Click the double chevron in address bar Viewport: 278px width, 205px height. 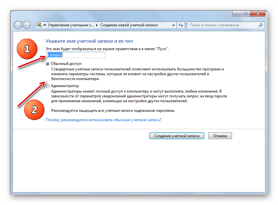coord(45,25)
